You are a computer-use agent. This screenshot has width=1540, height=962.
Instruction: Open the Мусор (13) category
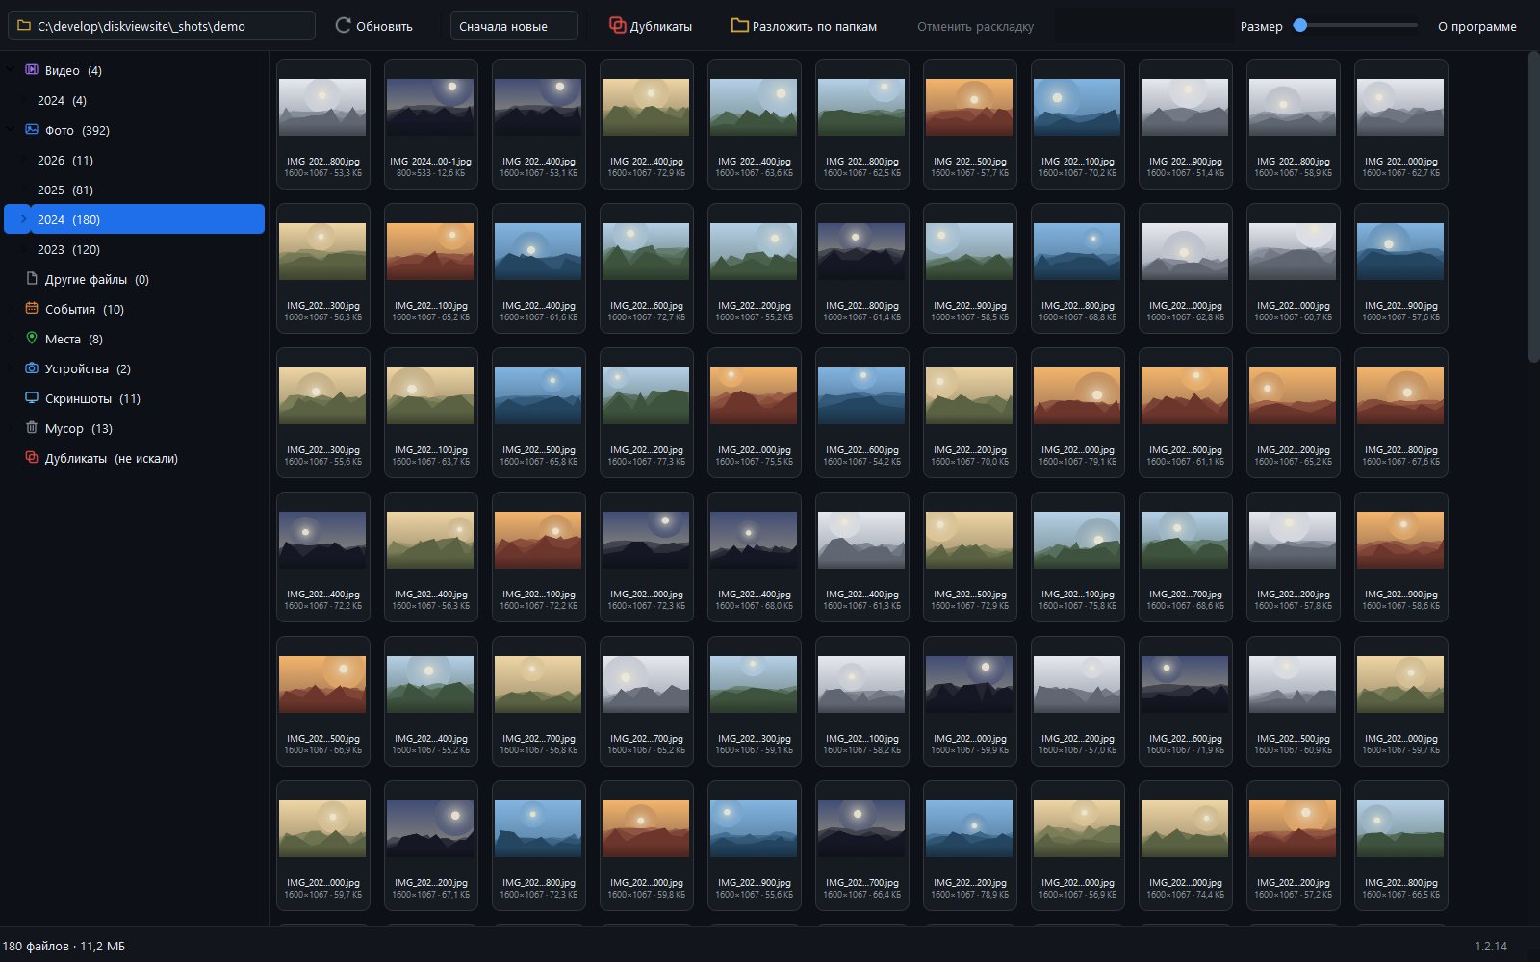click(x=79, y=428)
